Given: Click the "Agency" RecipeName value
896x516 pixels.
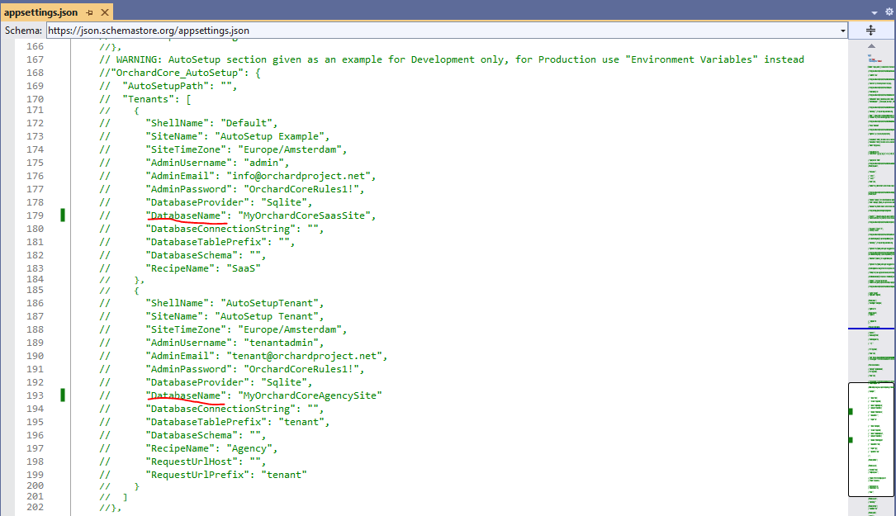Looking at the screenshot, I should (x=249, y=448).
